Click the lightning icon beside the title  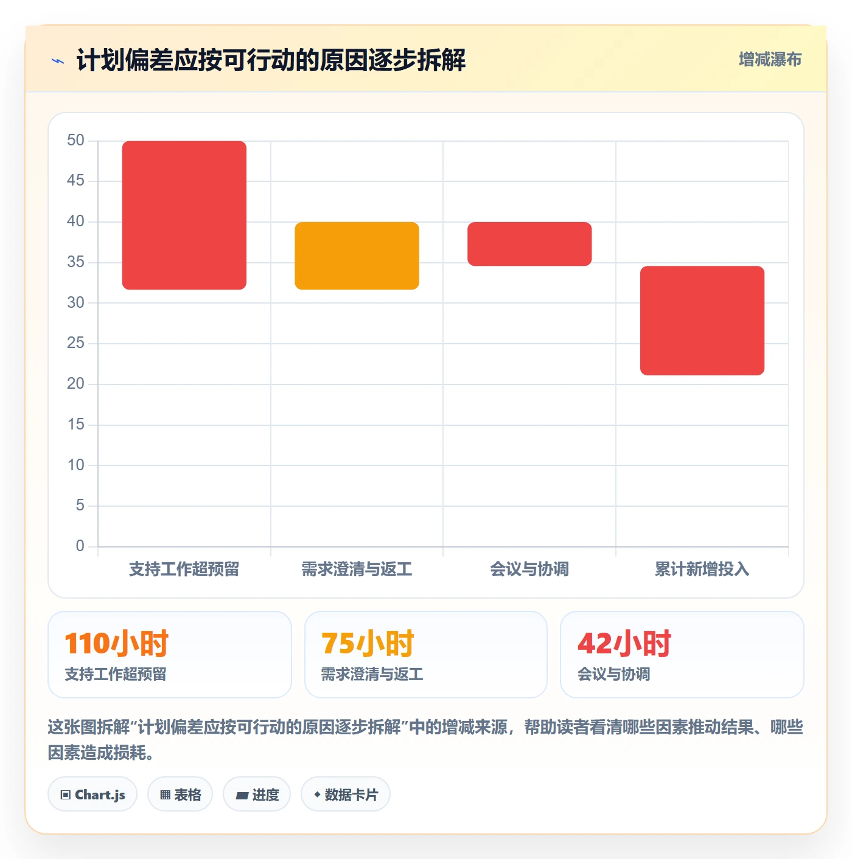(x=58, y=61)
